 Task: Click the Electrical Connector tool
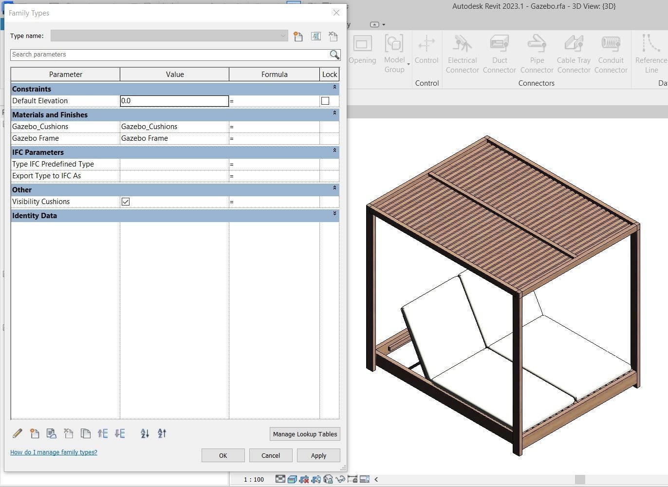[463, 54]
